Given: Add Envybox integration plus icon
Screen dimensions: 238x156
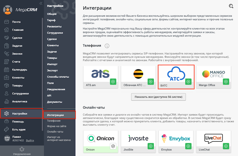Looking at the screenshot, I should tap(188, 146).
